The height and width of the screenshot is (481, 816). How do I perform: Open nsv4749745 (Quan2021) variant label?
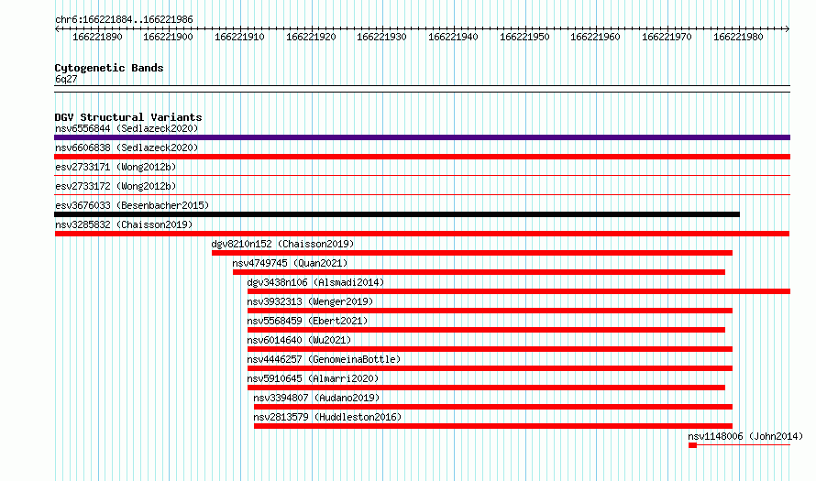(x=290, y=263)
